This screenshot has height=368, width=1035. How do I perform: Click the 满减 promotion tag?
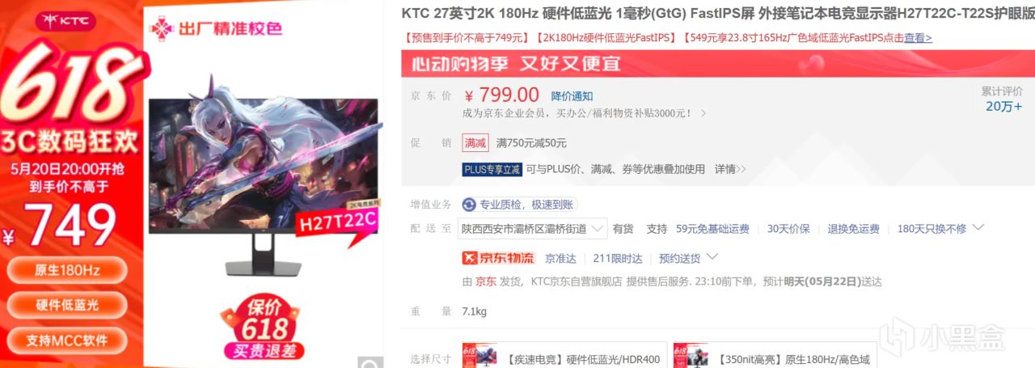475,142
